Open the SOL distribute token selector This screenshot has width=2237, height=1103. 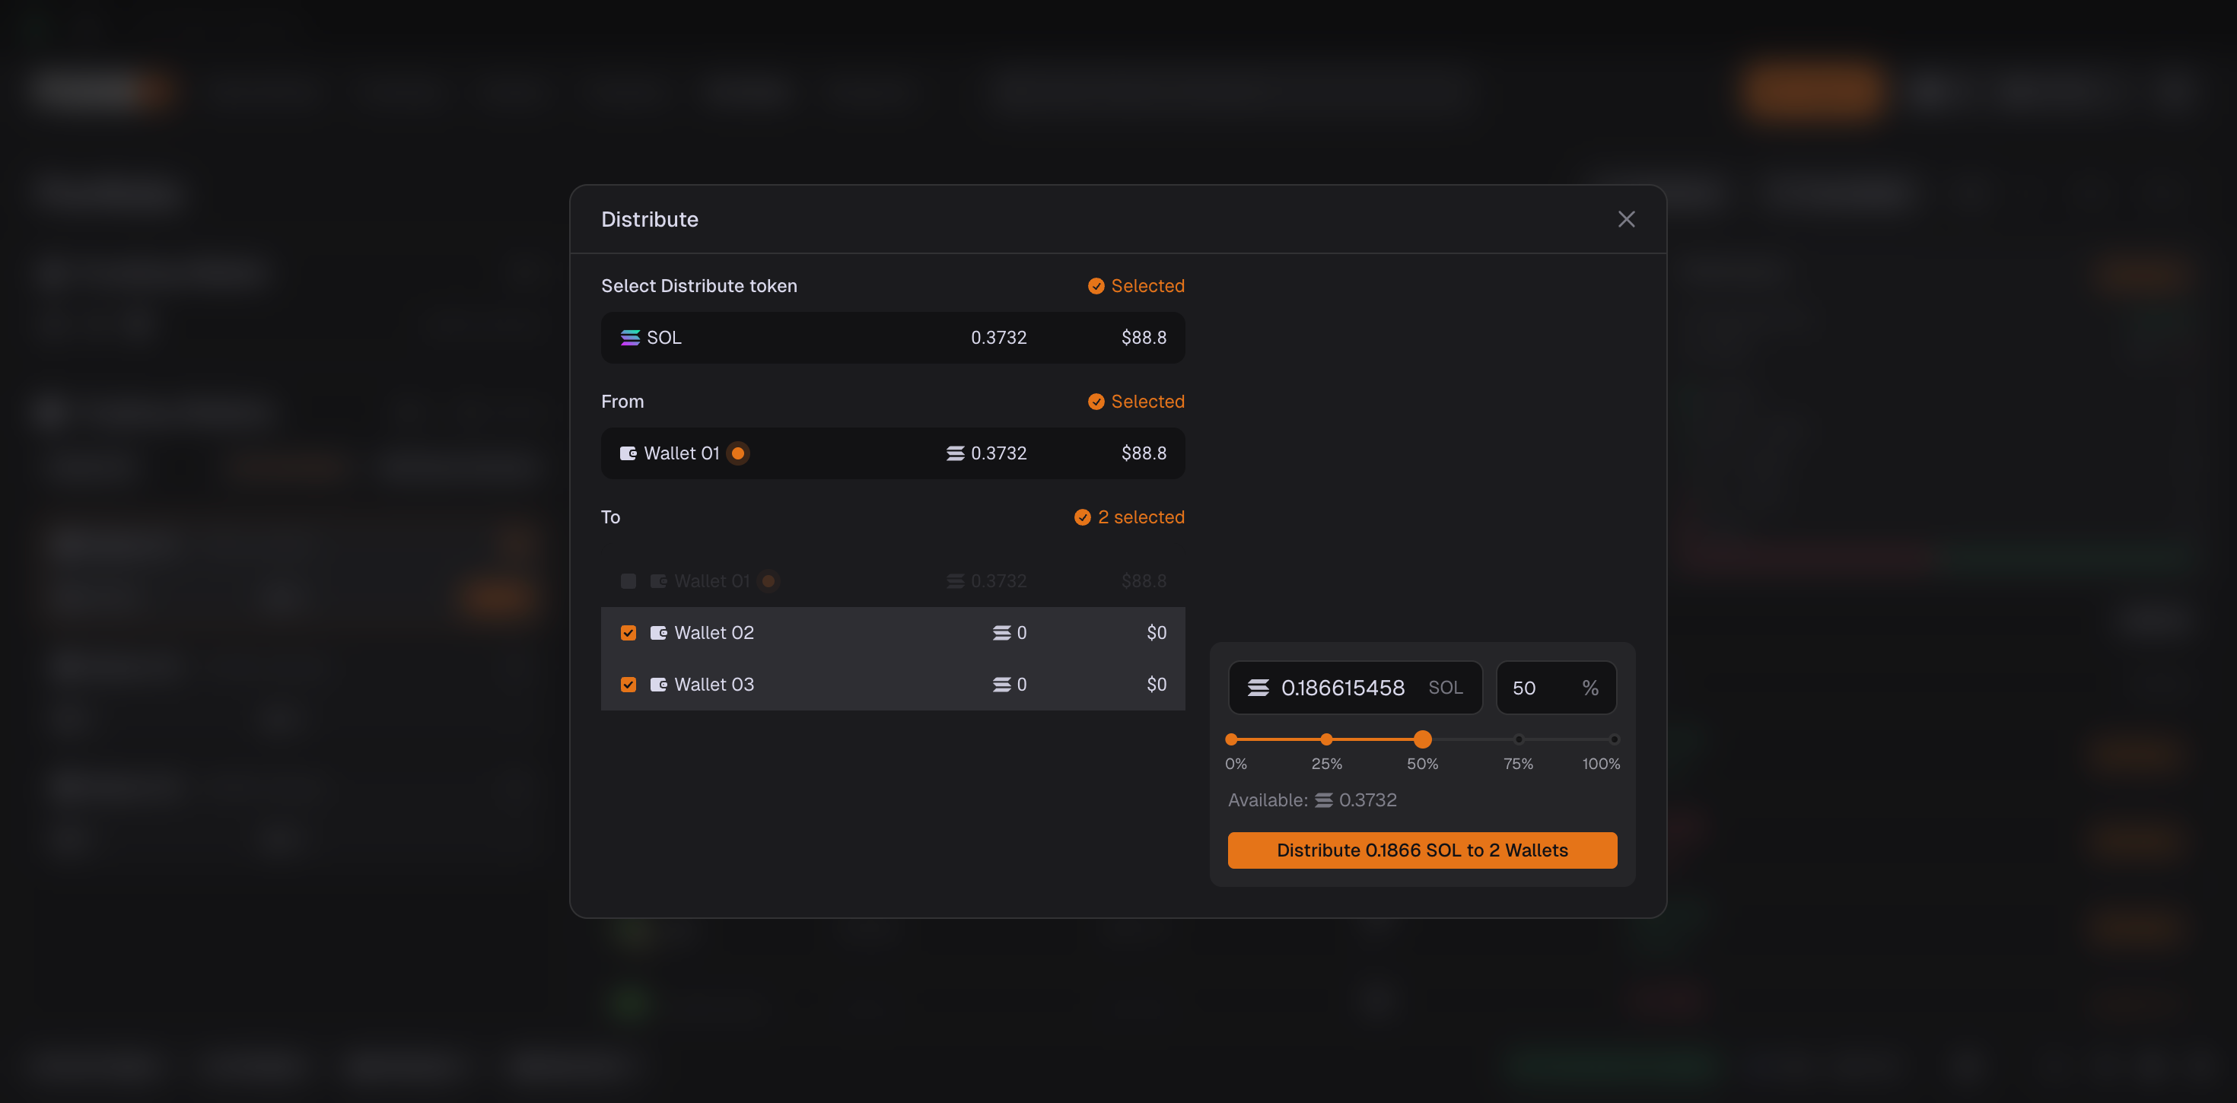(x=892, y=337)
